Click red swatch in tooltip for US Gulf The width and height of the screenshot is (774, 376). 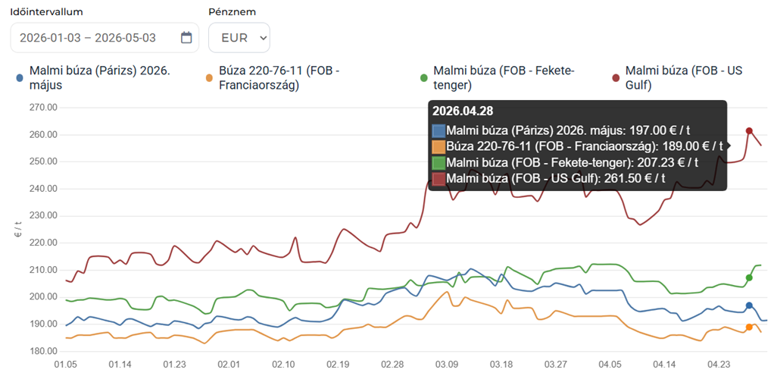438,178
